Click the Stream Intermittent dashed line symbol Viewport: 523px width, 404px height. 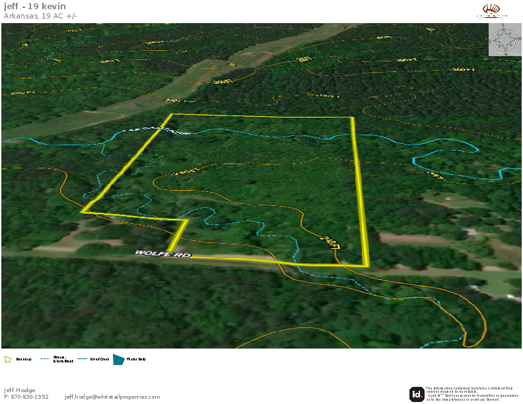click(x=45, y=360)
